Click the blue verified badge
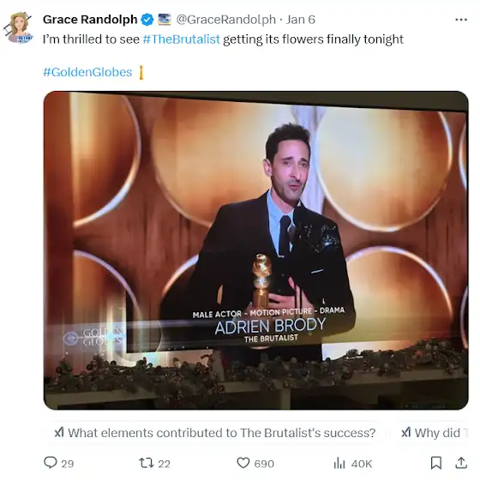This screenshot has width=480, height=480. tap(147, 20)
